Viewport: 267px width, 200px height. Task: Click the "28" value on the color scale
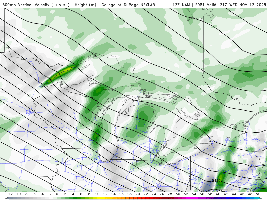(170, 194)
